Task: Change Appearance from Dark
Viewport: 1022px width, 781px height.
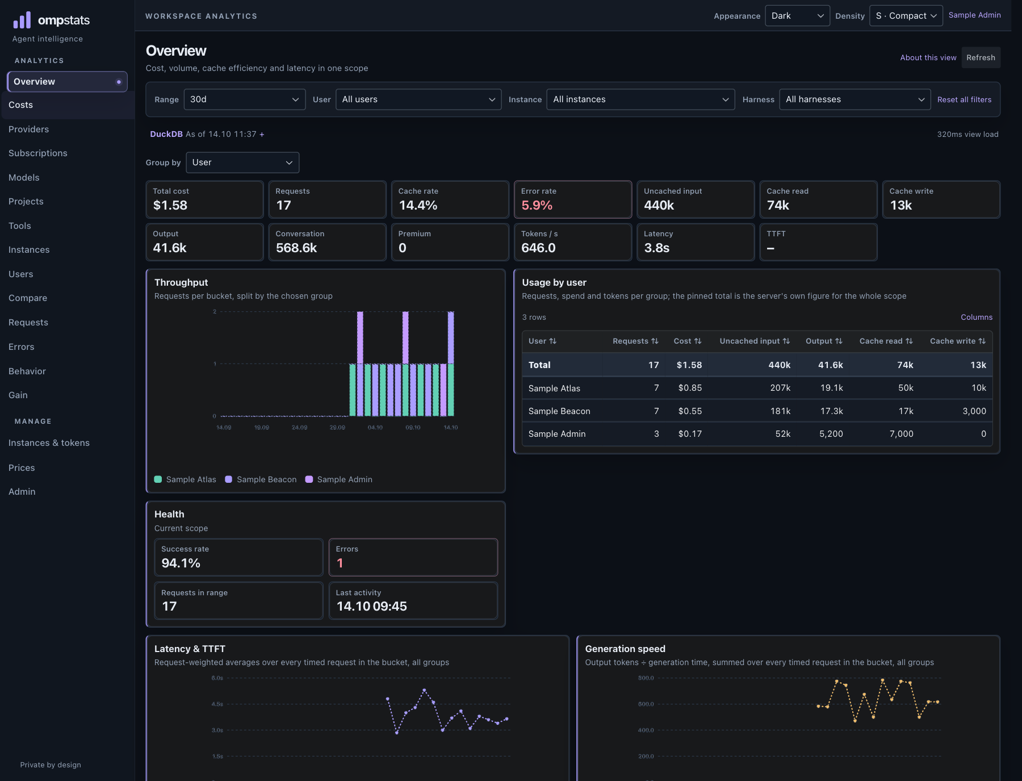Action: [797, 16]
